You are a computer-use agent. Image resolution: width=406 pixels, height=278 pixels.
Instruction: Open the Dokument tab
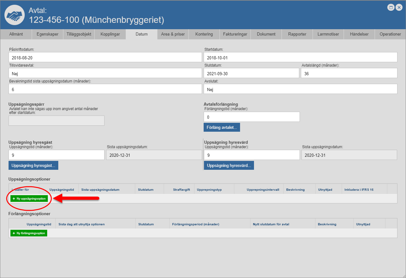pyautogui.click(x=266, y=34)
